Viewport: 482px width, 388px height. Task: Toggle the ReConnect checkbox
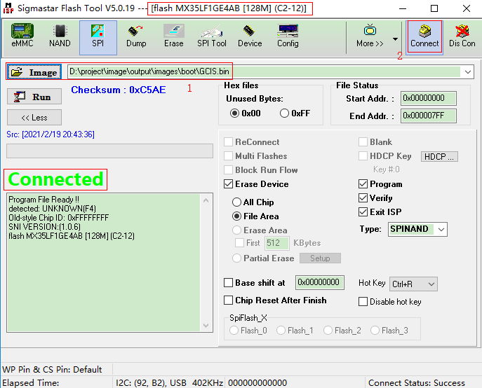point(228,142)
